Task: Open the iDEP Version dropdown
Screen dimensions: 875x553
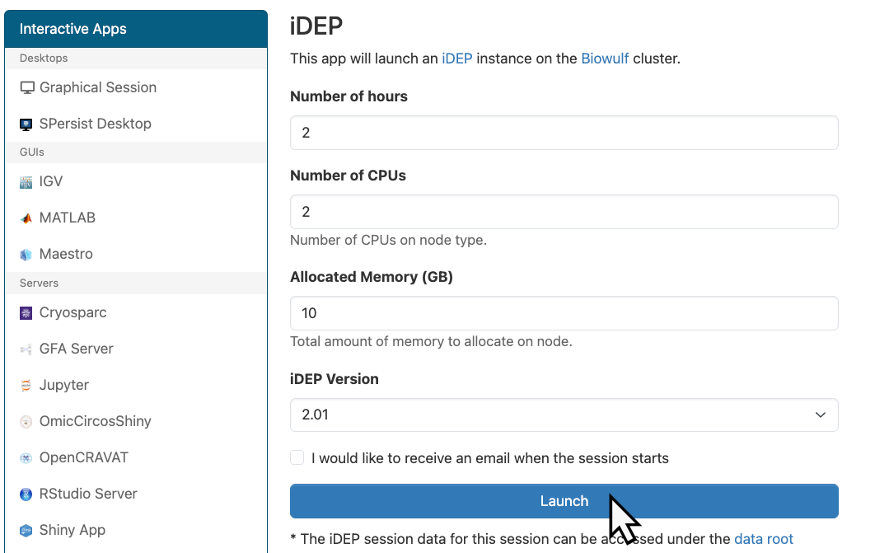Action: coord(564,415)
